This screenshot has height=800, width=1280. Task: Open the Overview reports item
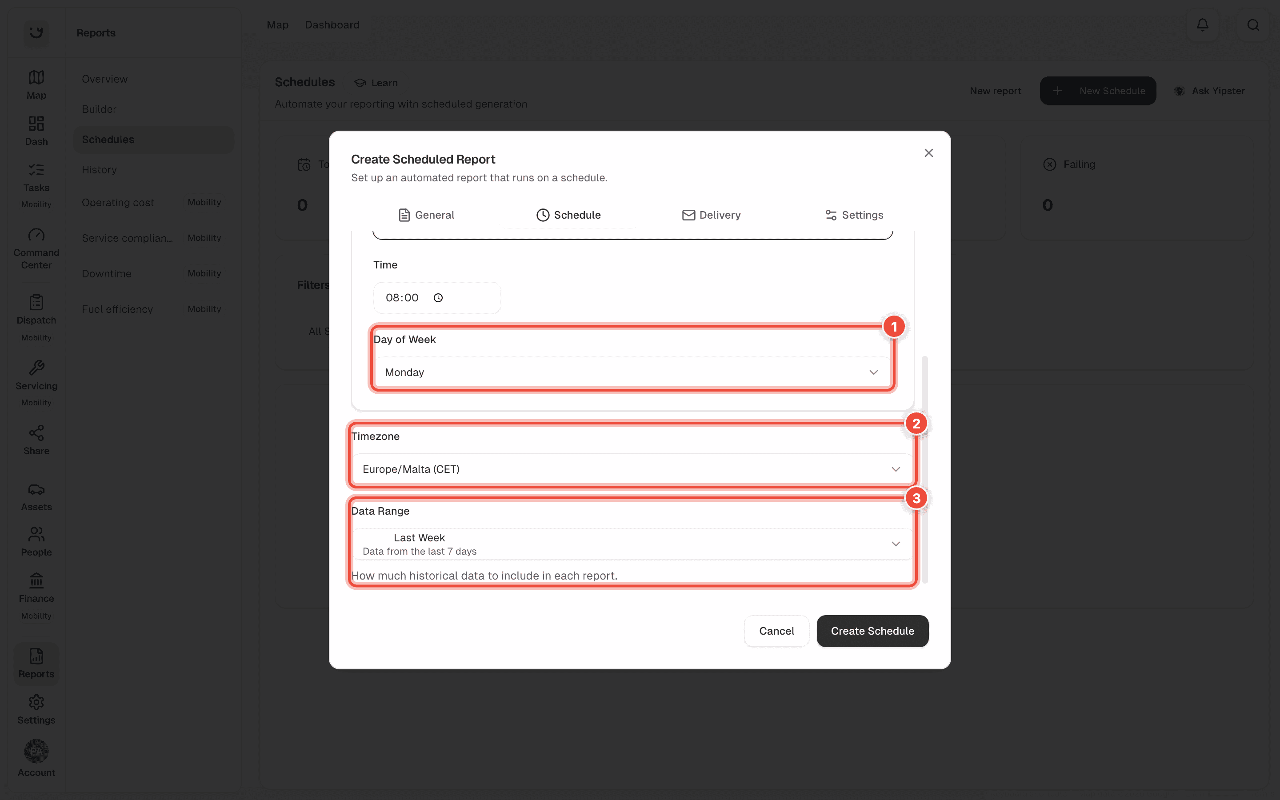tap(153, 79)
